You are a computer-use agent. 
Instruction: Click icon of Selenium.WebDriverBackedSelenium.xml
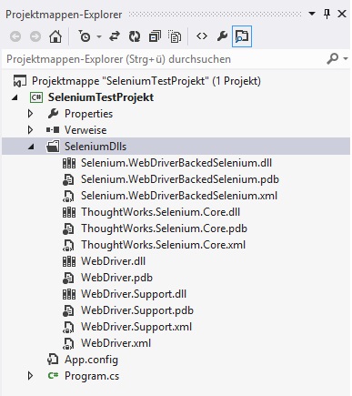[68, 196]
